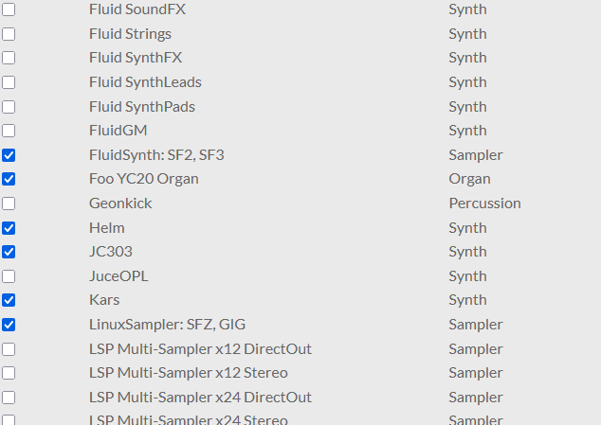The height and width of the screenshot is (425, 601).
Task: Select the Foo YC20 Organ row label
Action: [144, 179]
